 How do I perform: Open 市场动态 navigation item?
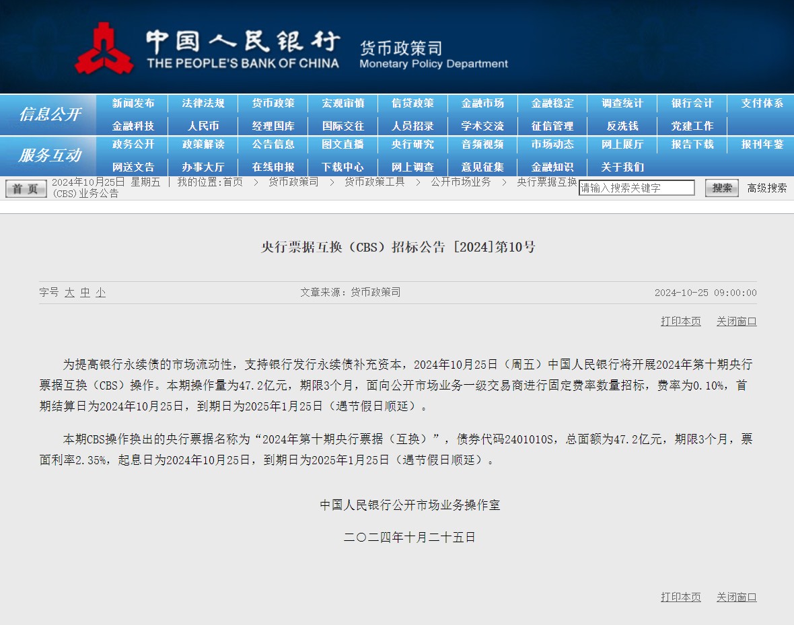pyautogui.click(x=552, y=145)
